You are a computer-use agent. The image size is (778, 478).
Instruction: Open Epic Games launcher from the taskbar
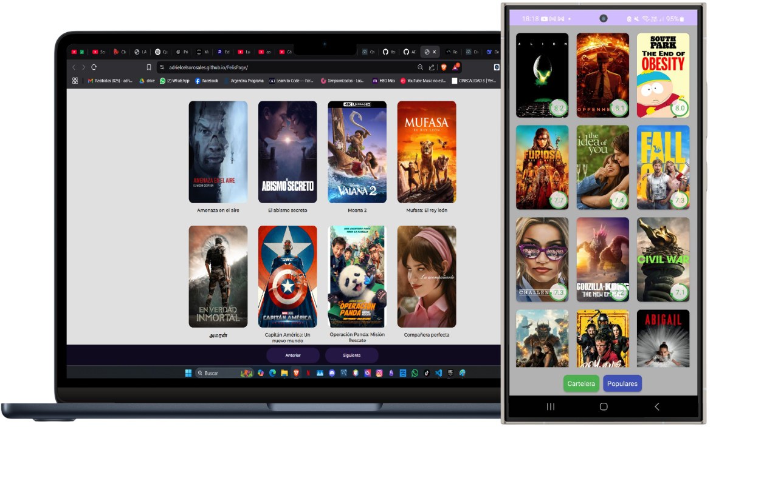(450, 373)
